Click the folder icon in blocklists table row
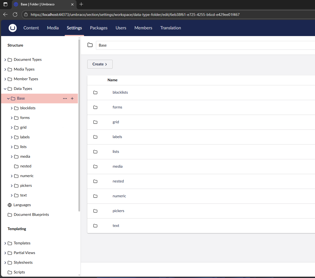This screenshot has height=278, width=315. pyautogui.click(x=95, y=93)
